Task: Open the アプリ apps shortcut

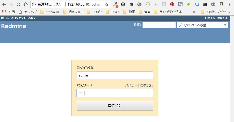Action: click(8, 12)
